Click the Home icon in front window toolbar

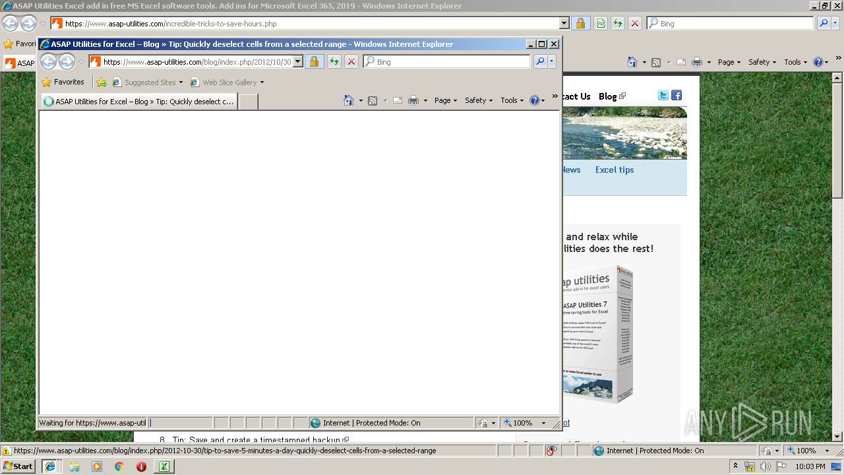pyautogui.click(x=349, y=100)
